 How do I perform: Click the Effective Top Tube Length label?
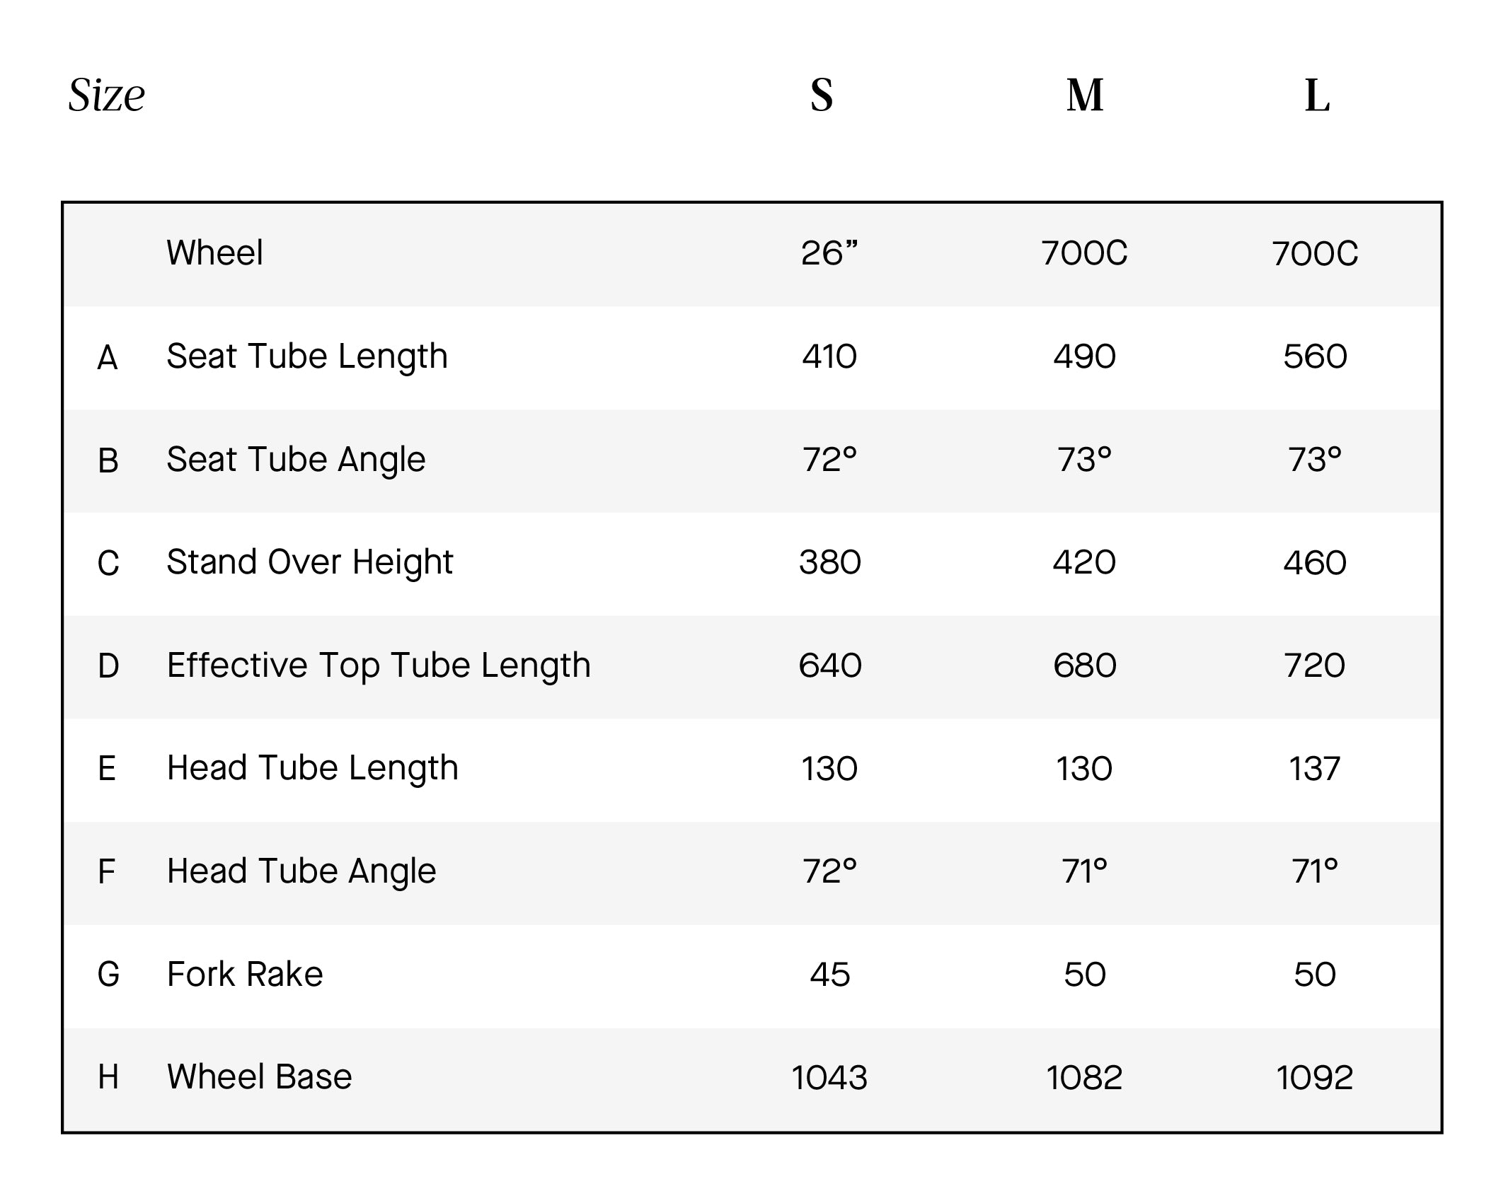pyautogui.click(x=379, y=666)
